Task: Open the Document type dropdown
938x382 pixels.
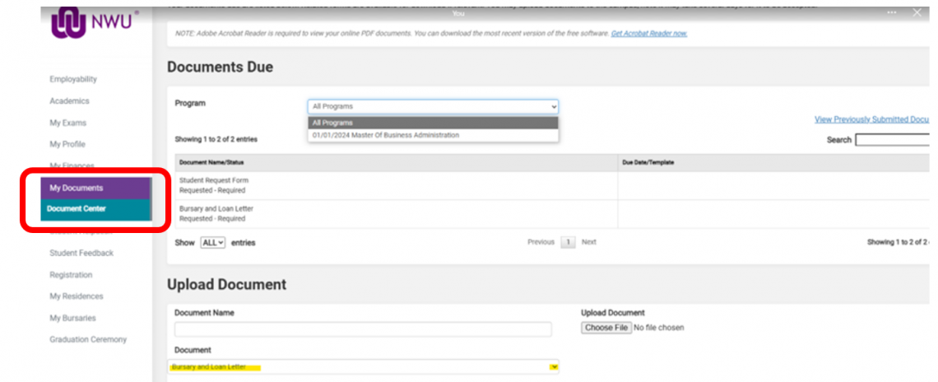Action: (x=364, y=366)
